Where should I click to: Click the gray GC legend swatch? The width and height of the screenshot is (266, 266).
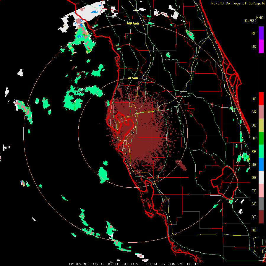pos(261,204)
